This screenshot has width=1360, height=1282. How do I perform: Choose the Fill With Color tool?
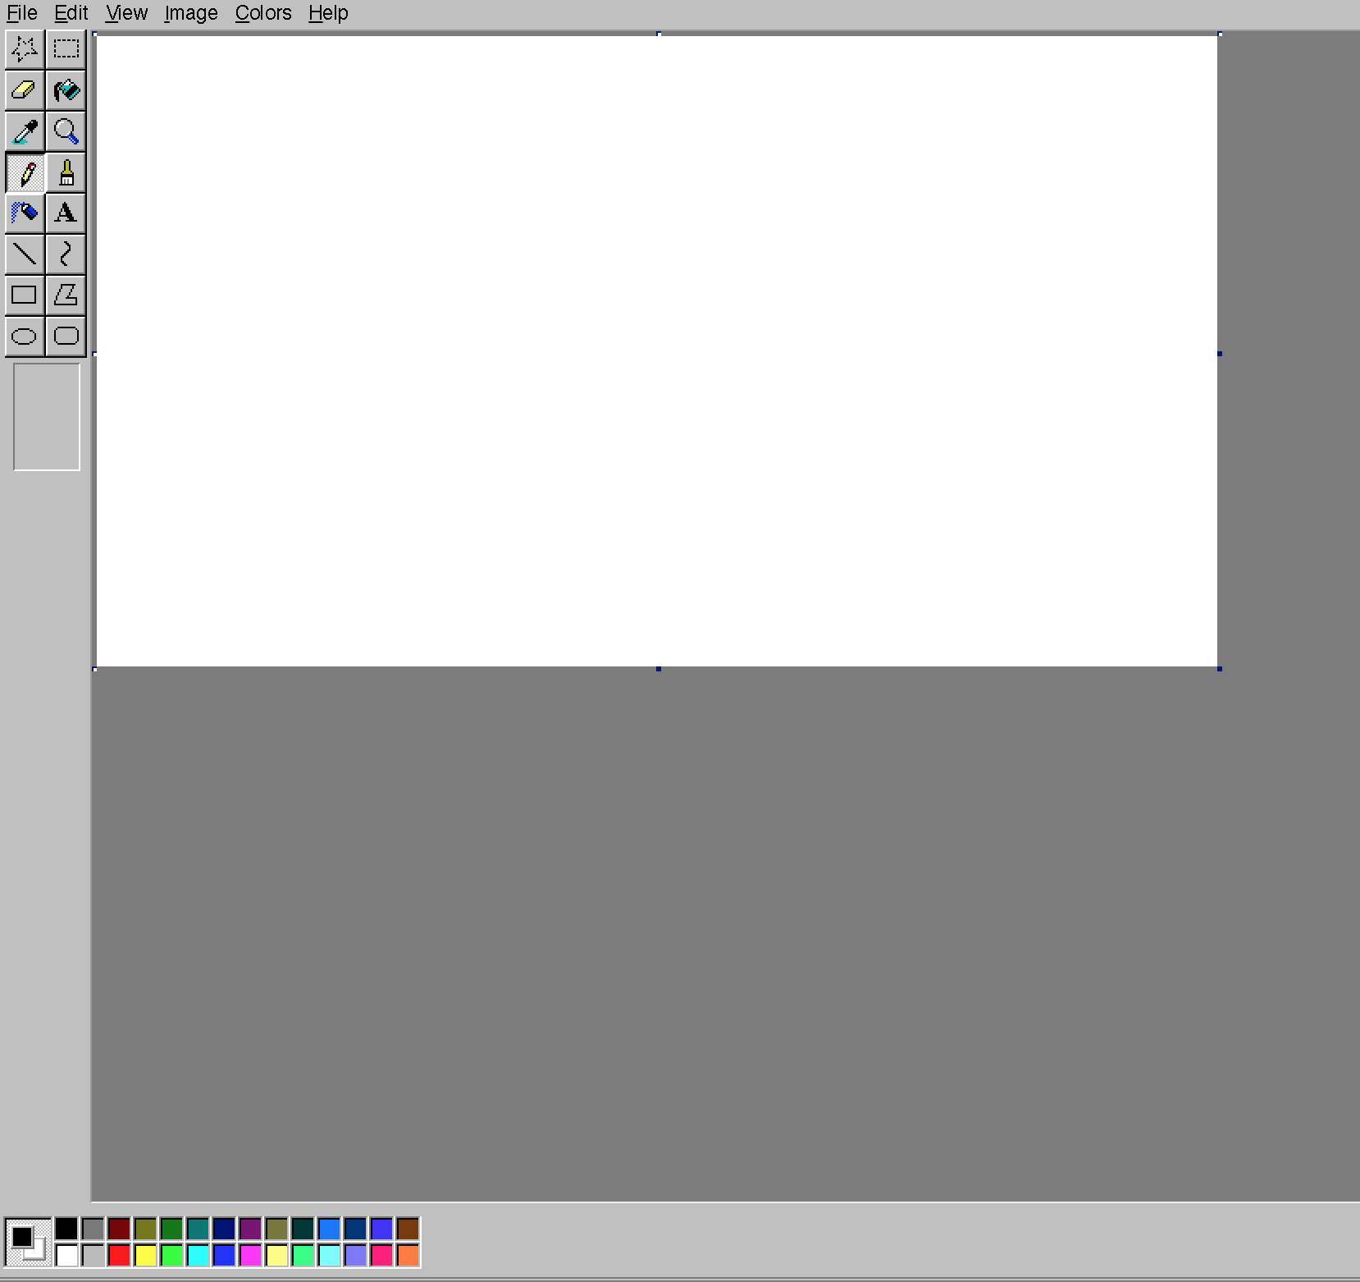(66, 90)
